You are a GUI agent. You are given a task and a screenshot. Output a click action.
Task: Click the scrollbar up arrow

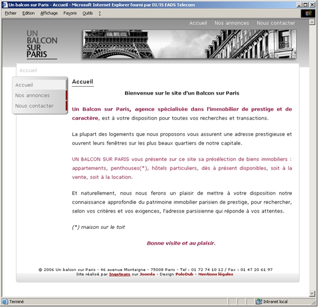coord(312,22)
